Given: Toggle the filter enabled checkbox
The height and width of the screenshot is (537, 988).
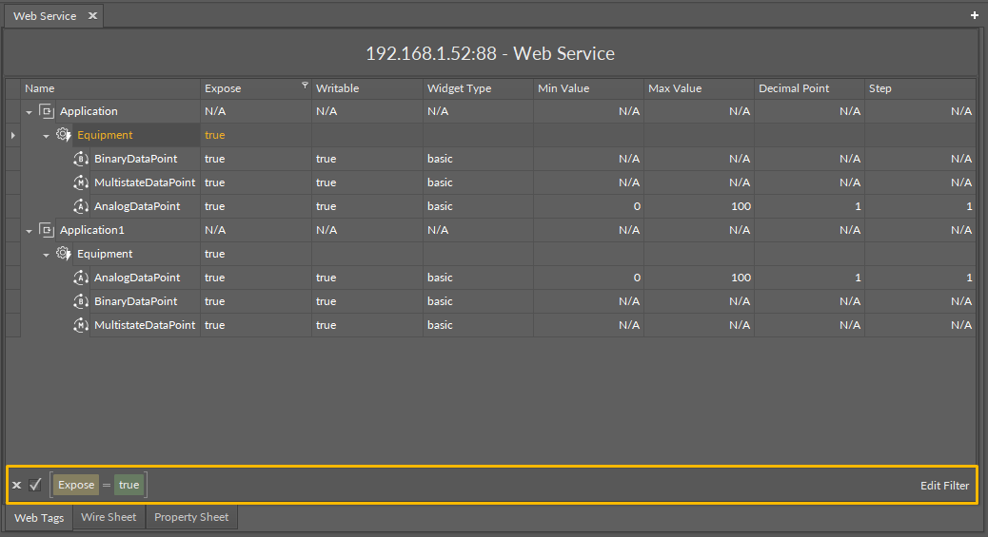Looking at the screenshot, I should 35,485.
